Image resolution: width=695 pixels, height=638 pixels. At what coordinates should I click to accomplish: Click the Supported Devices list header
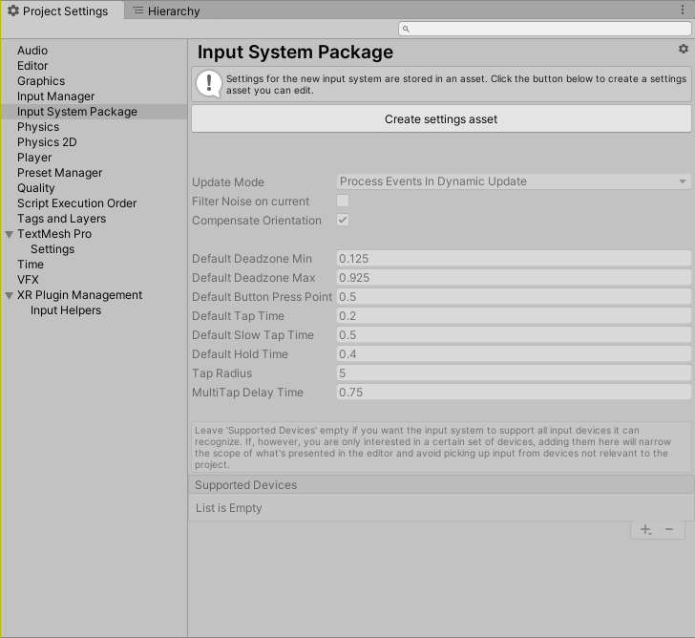pyautogui.click(x=441, y=484)
